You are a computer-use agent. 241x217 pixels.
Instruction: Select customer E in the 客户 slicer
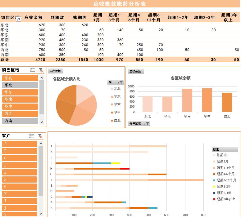point(20,172)
